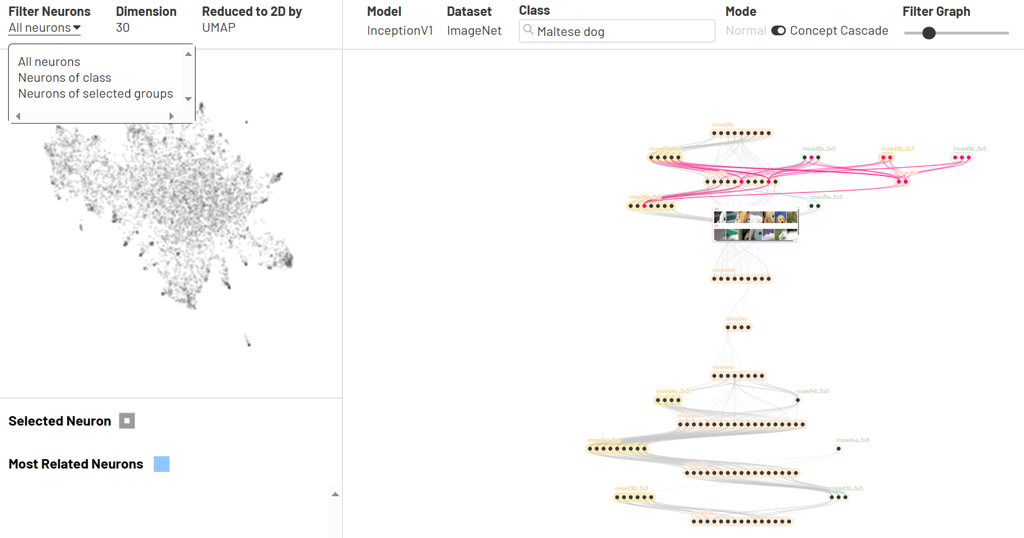Image resolution: width=1024 pixels, height=538 pixels.
Task: Pick "All neurons" in the list
Action: point(49,62)
